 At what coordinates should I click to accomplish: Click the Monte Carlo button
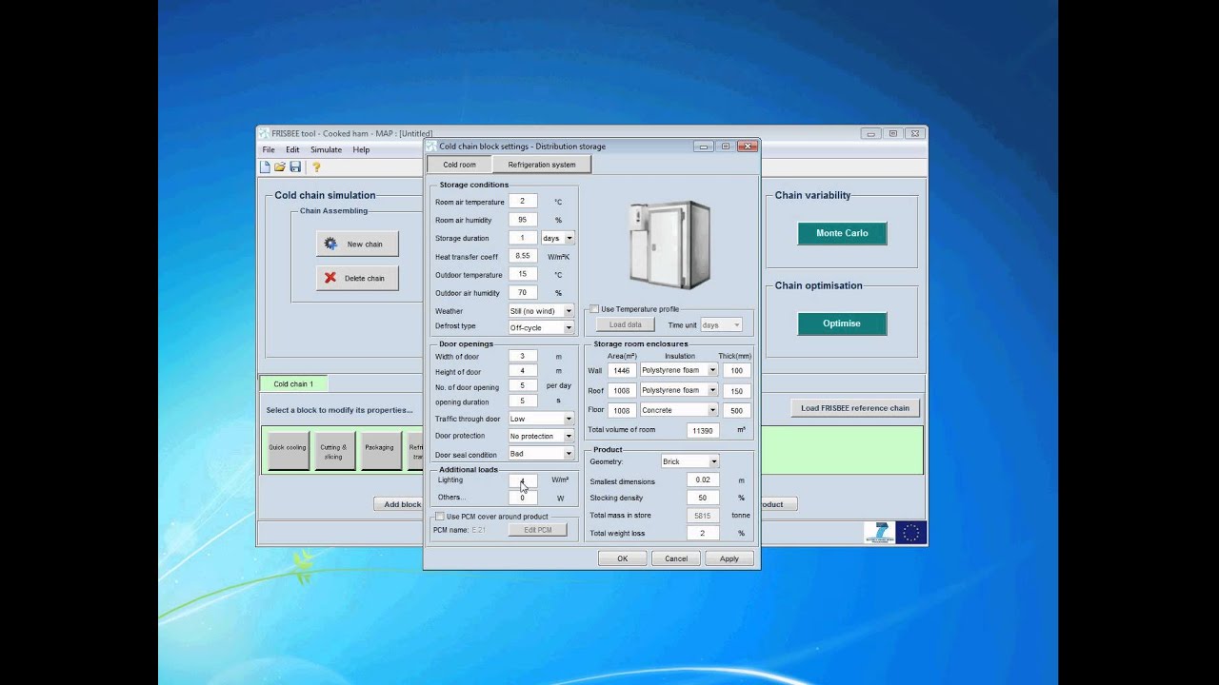[x=842, y=233]
